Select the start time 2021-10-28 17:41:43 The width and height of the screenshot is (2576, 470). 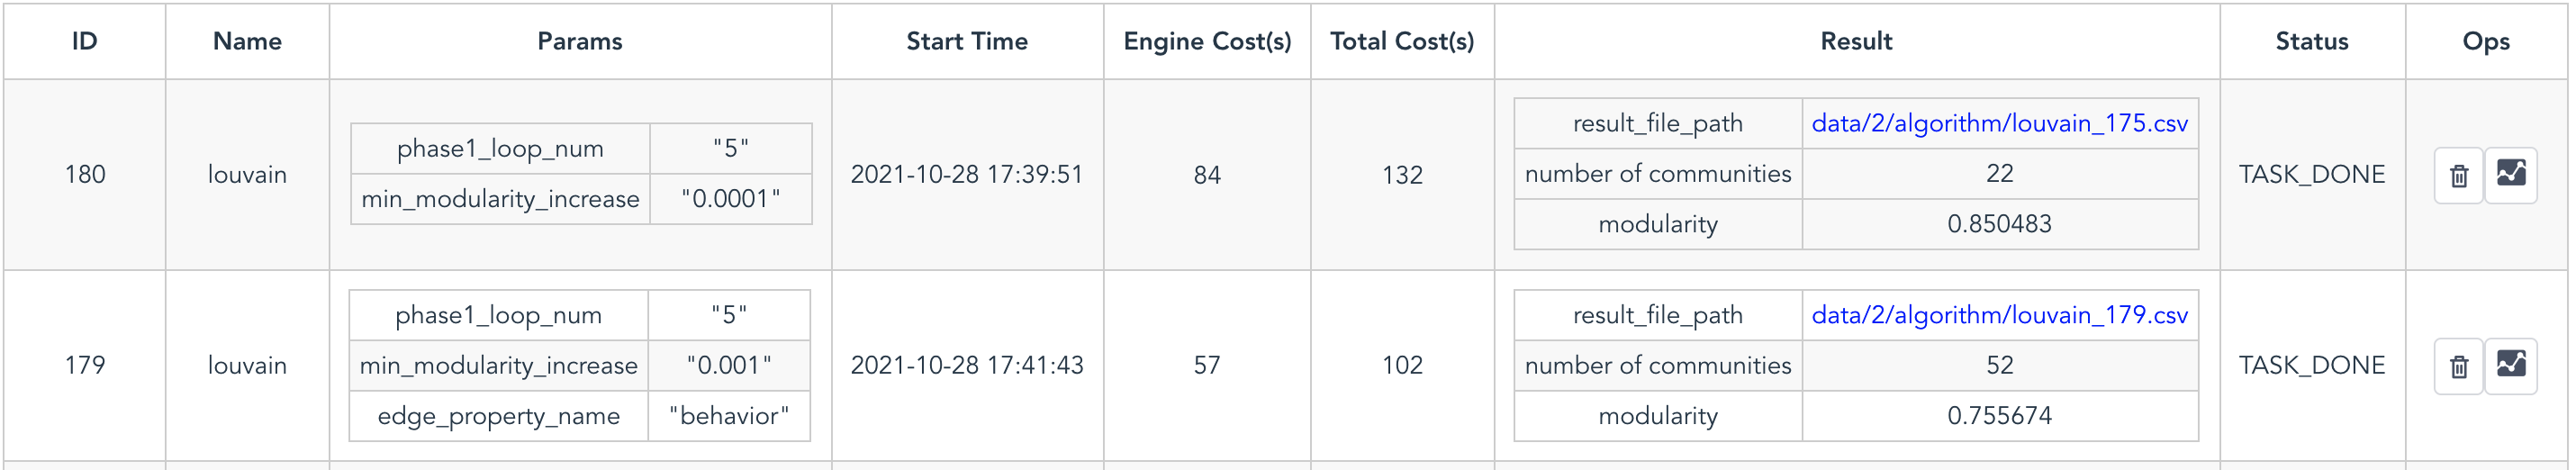coord(967,365)
